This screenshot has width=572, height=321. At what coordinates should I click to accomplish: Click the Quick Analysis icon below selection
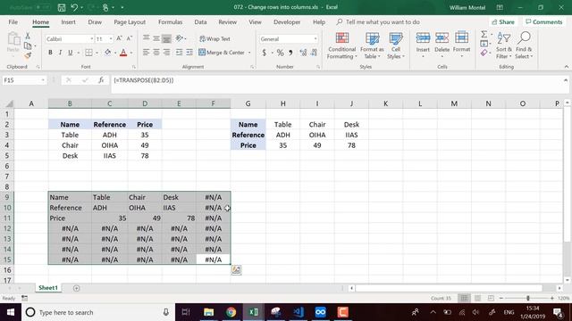pyautogui.click(x=236, y=269)
